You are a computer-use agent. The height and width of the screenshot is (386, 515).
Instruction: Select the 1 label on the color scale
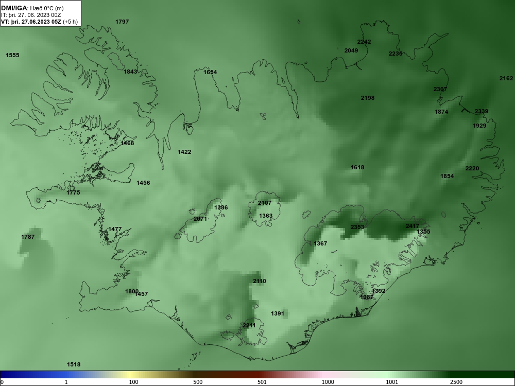tap(66, 382)
